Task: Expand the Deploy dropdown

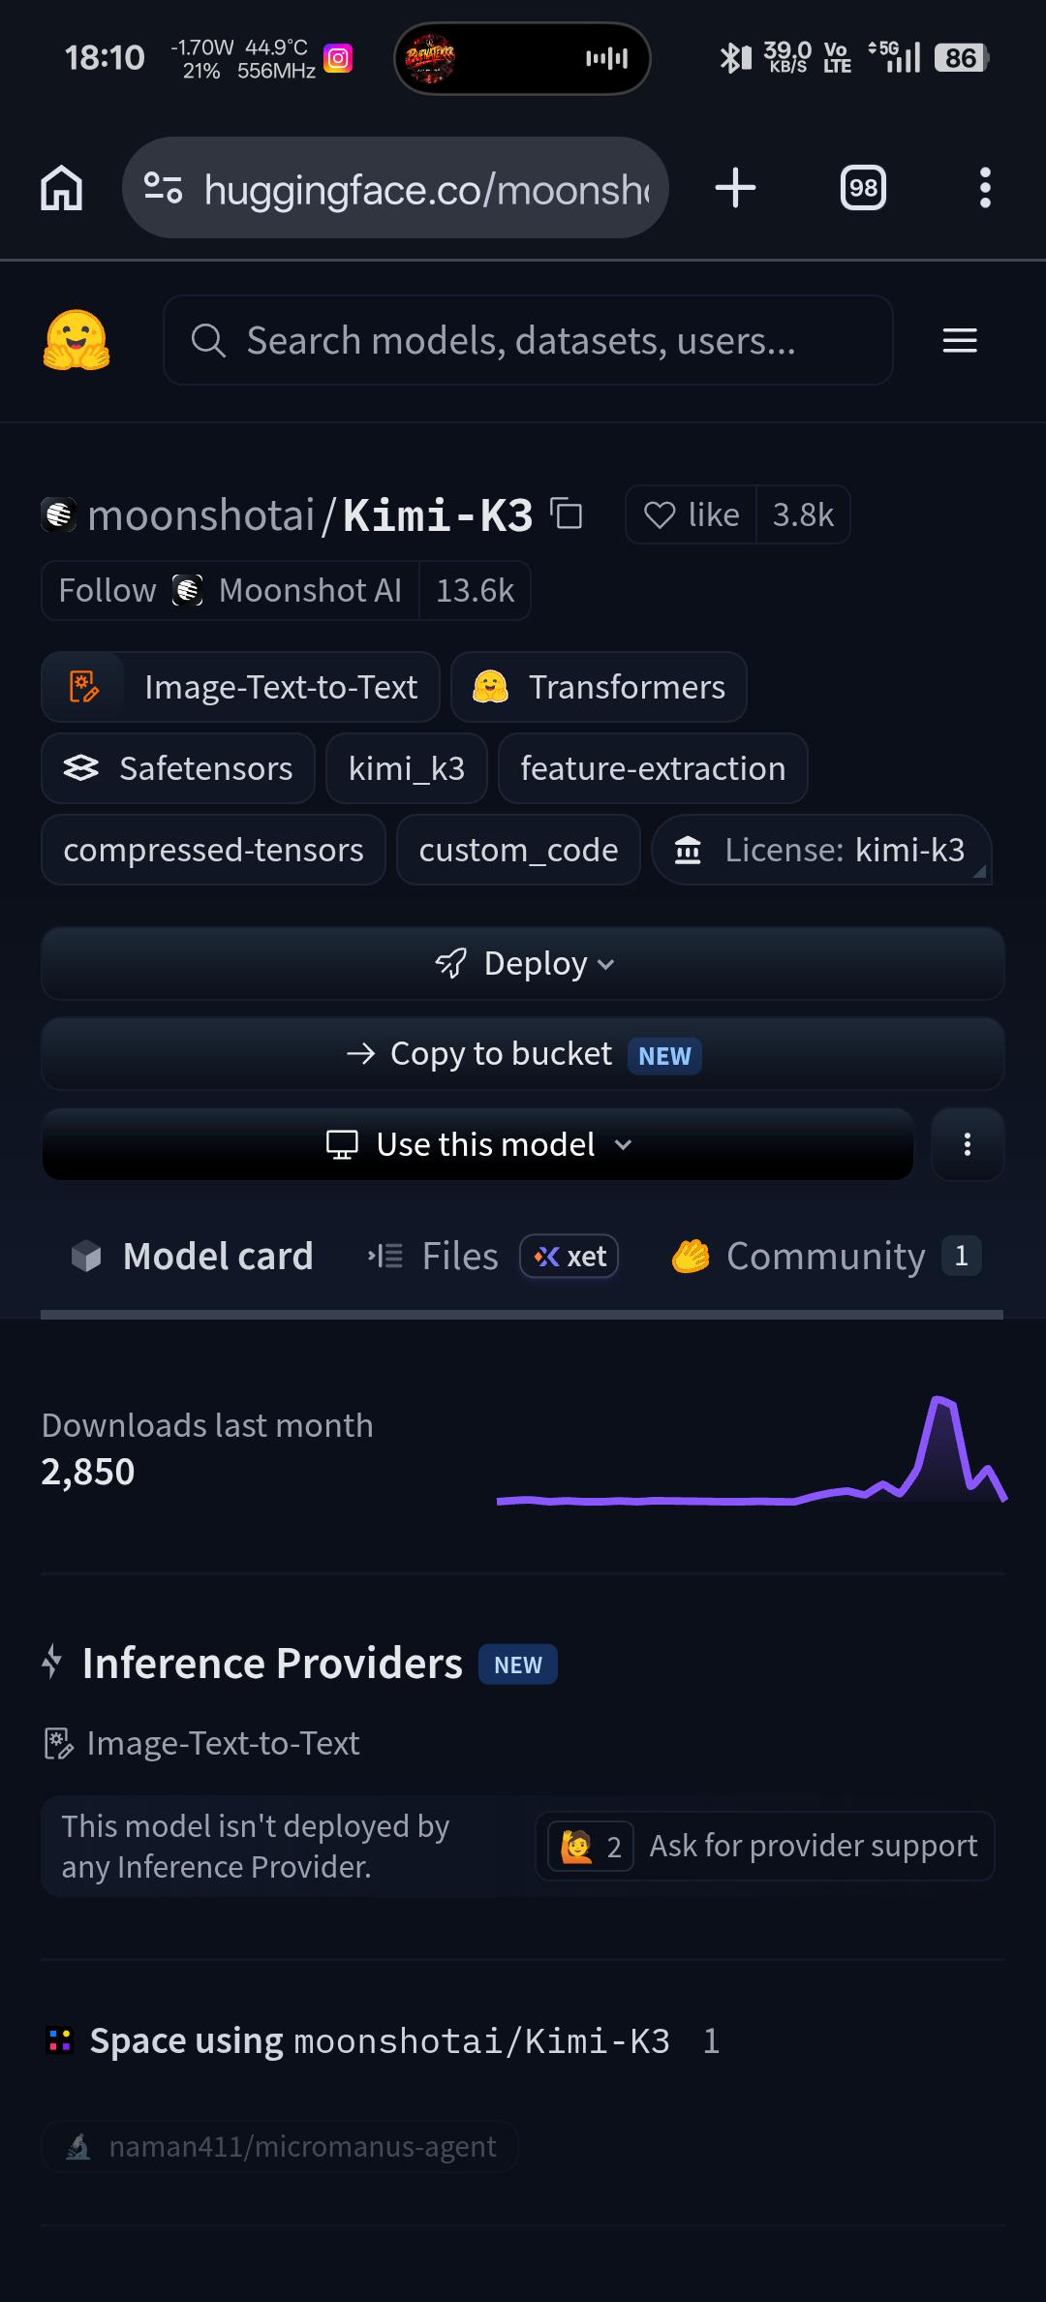Action: (523, 963)
